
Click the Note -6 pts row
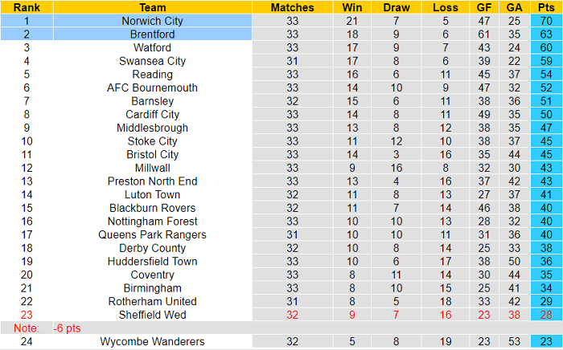(x=64, y=328)
